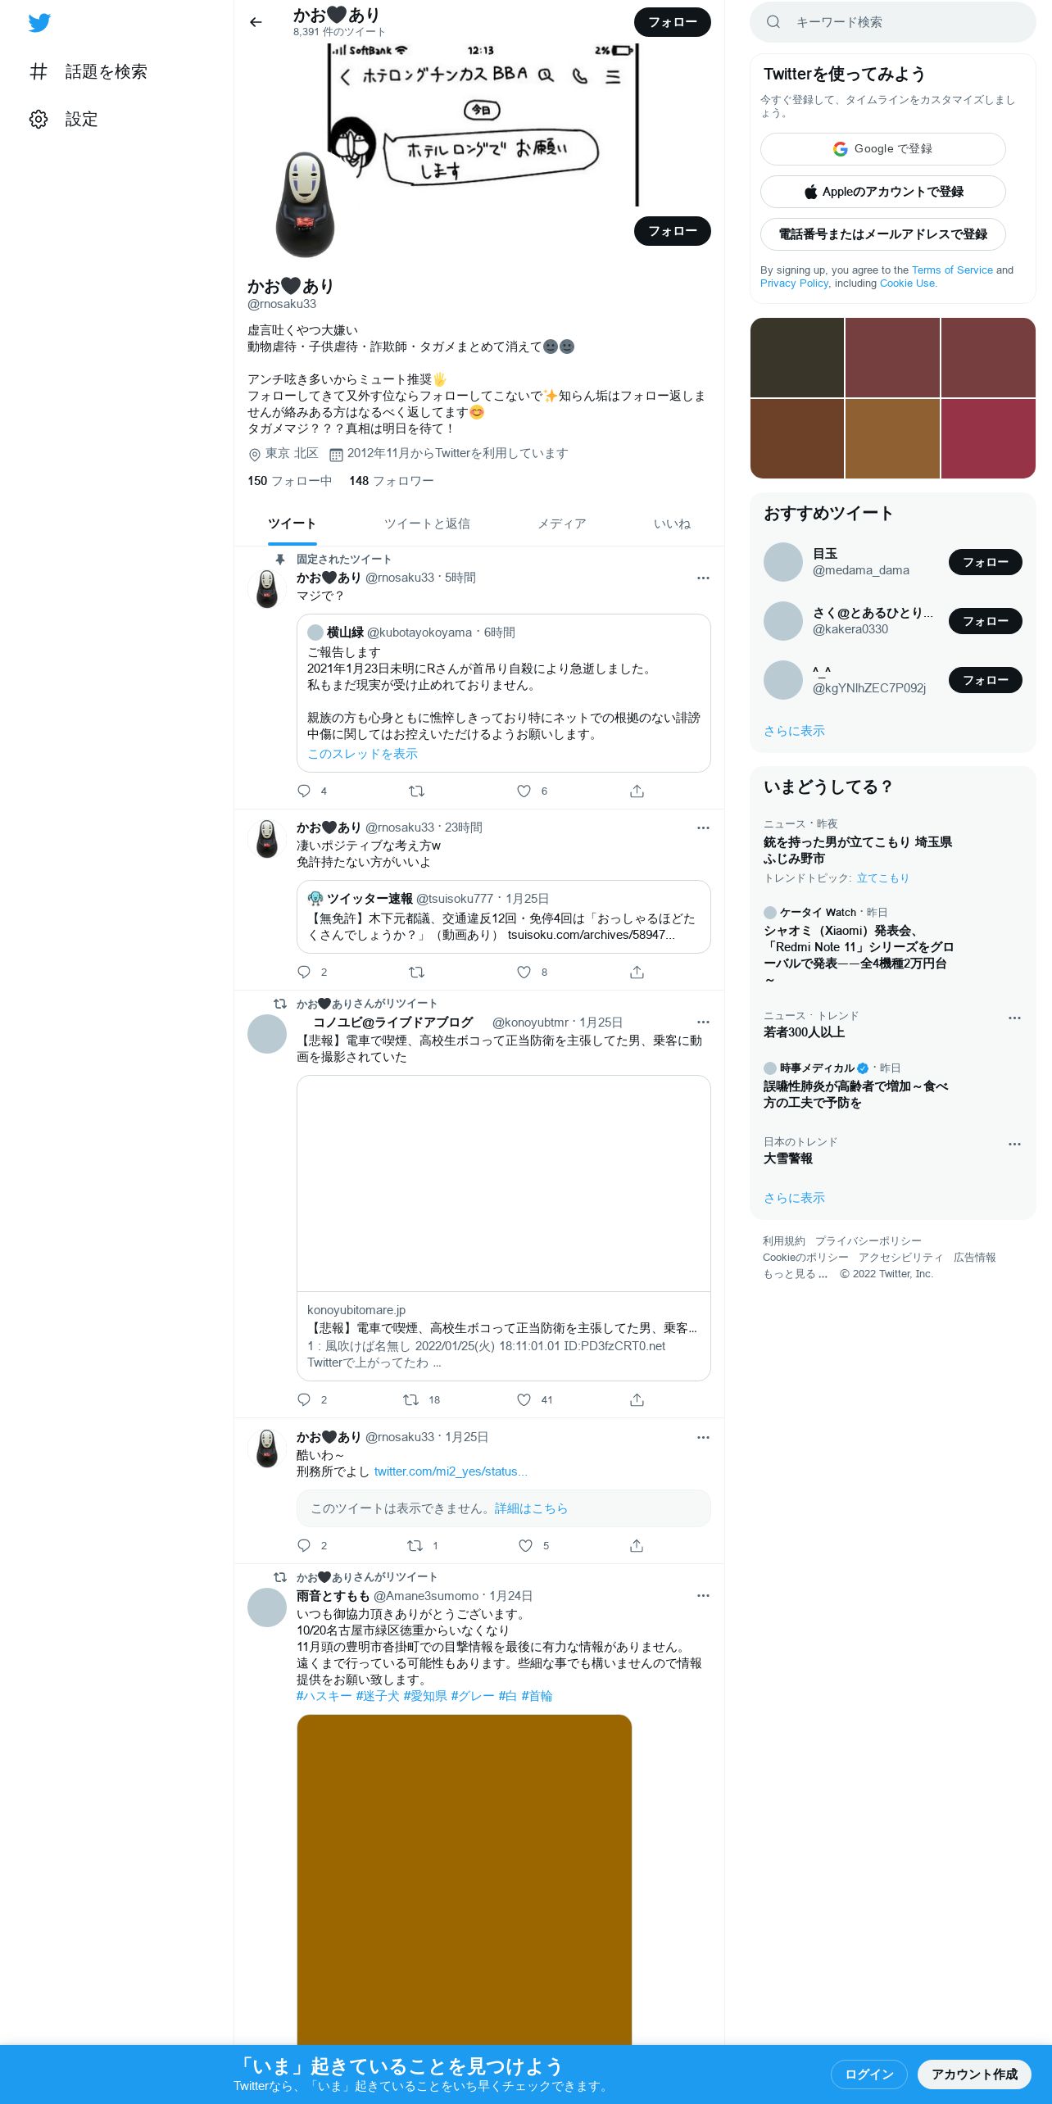
Task: Click search magnifier icon in キーワード検索
Action: point(773,22)
